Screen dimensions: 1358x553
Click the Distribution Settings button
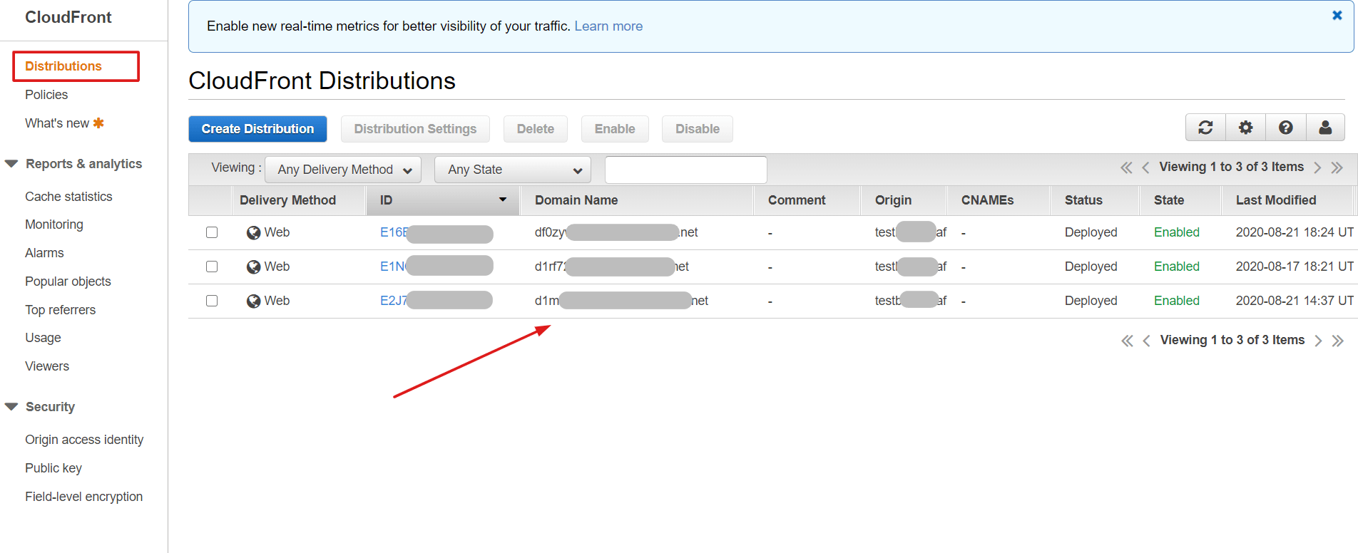[415, 129]
